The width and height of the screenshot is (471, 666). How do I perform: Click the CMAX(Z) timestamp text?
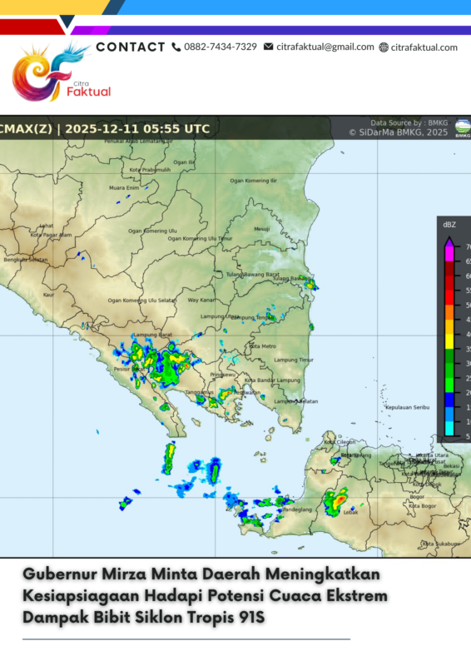105,129
